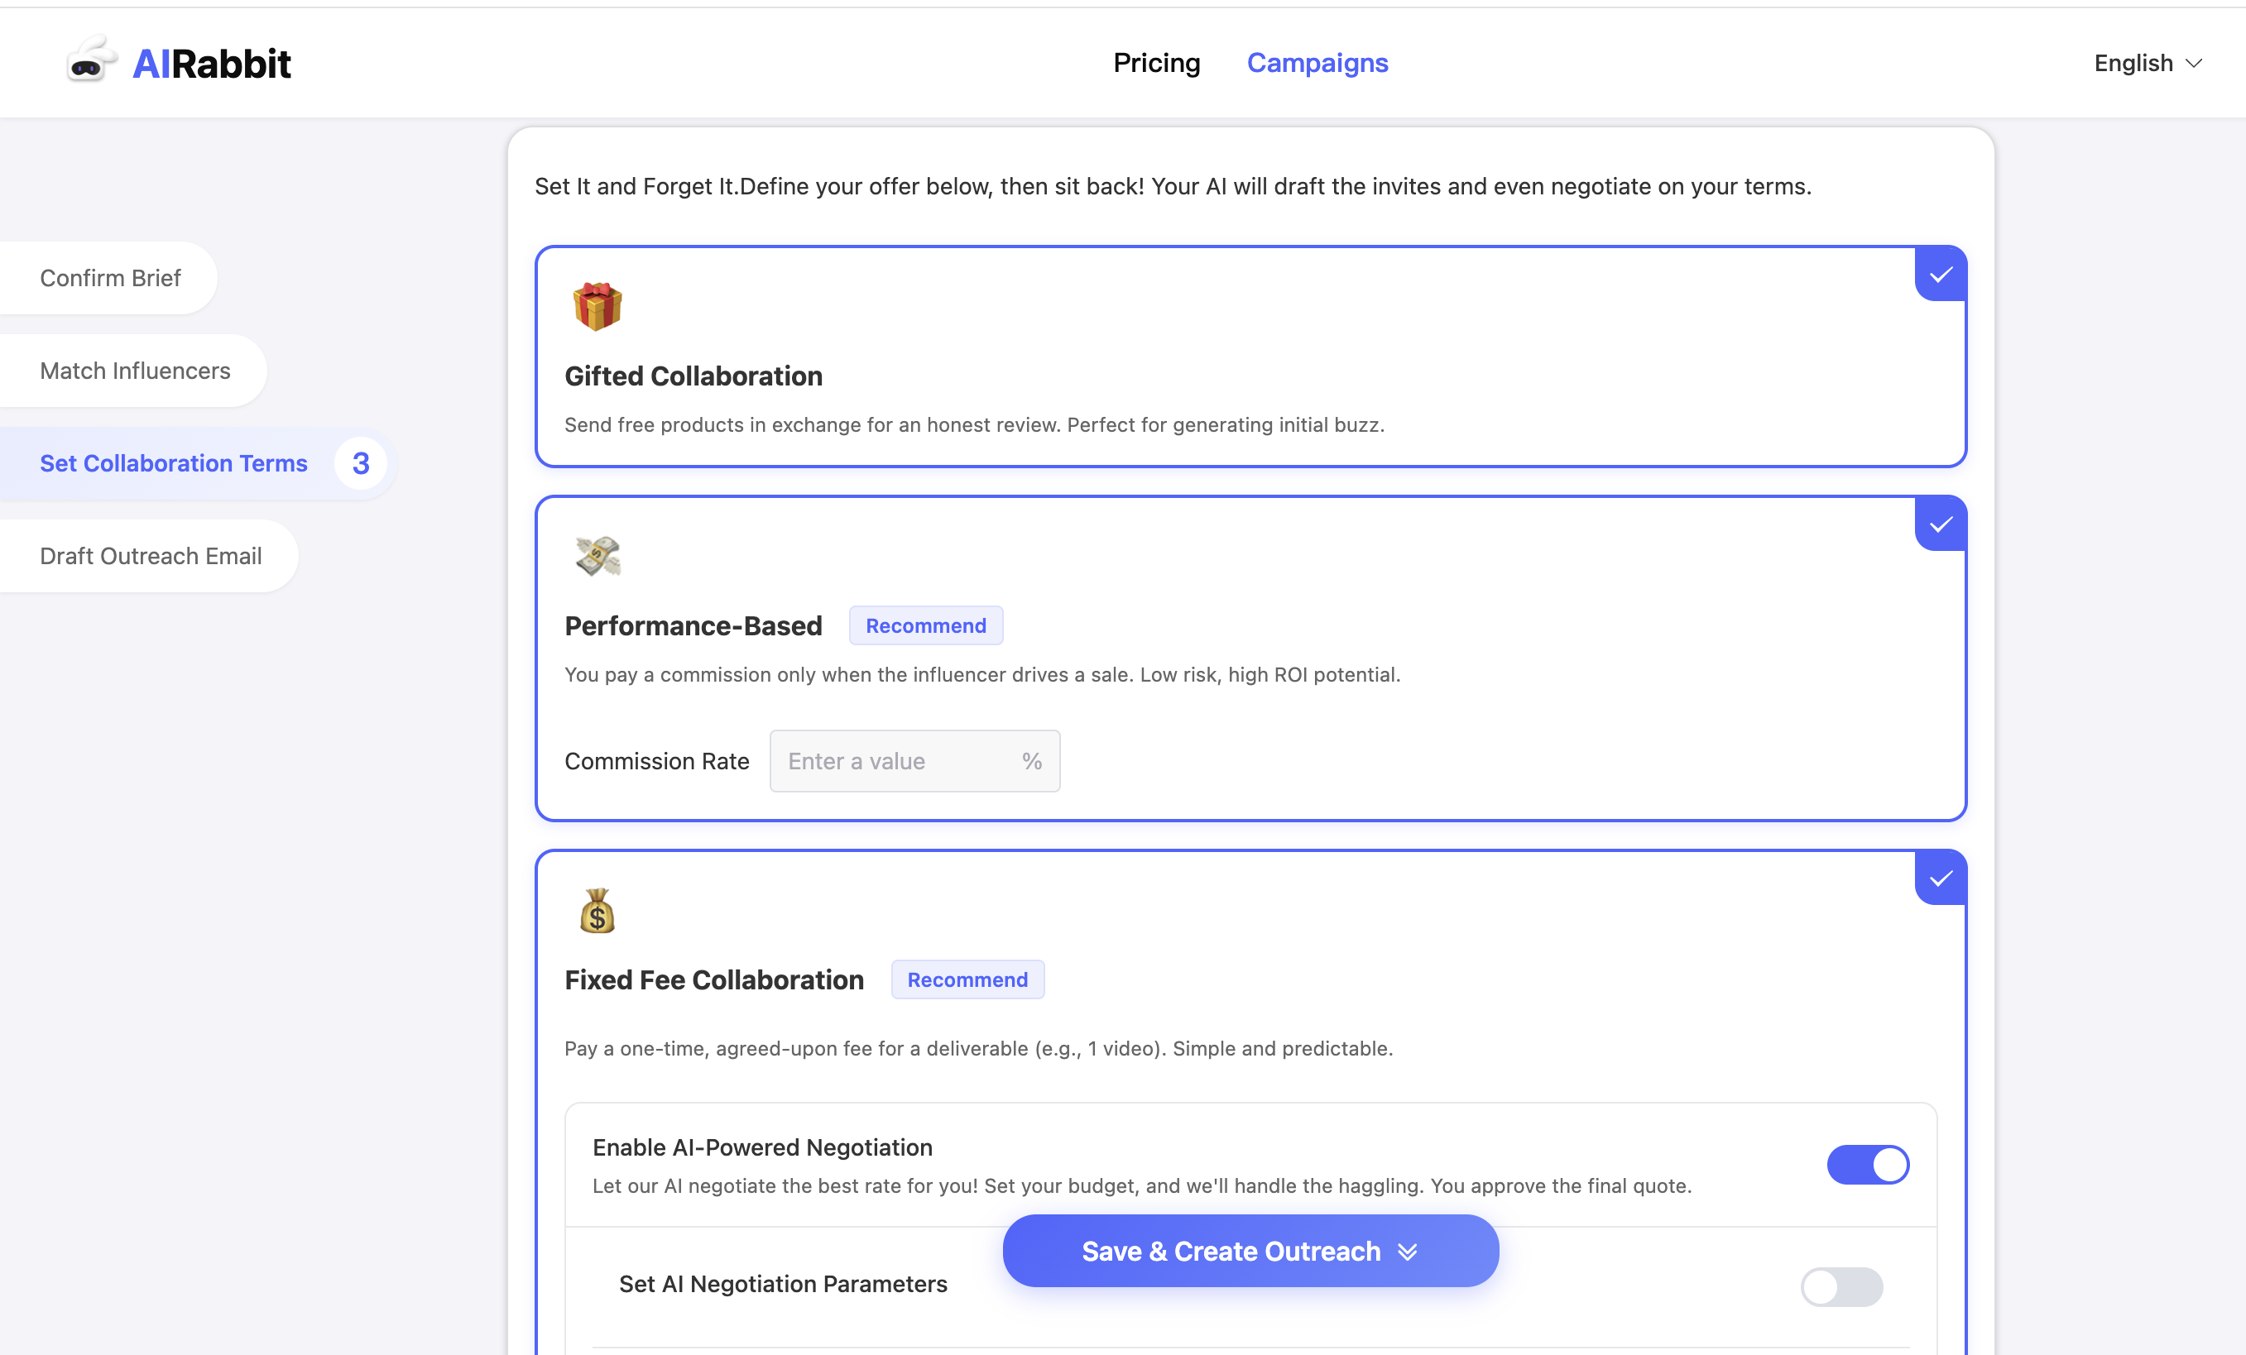Click the money bag icon on Fixed Fee card
This screenshot has height=1355, width=2246.
coord(597,910)
